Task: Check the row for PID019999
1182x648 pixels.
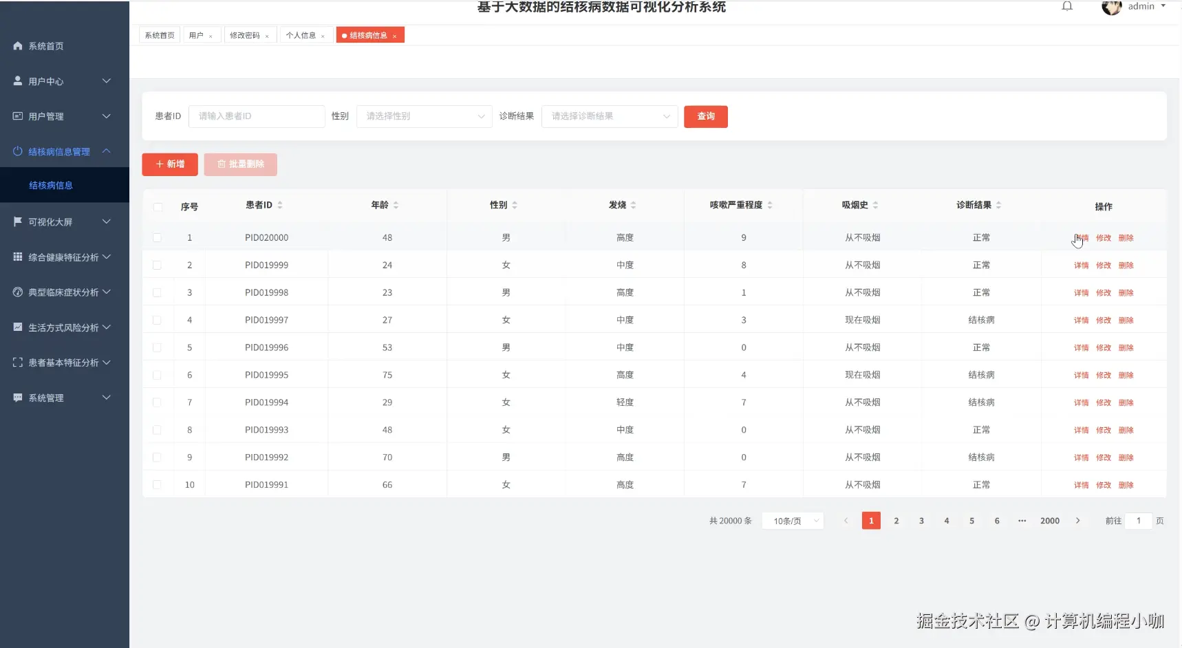Action: (157, 265)
